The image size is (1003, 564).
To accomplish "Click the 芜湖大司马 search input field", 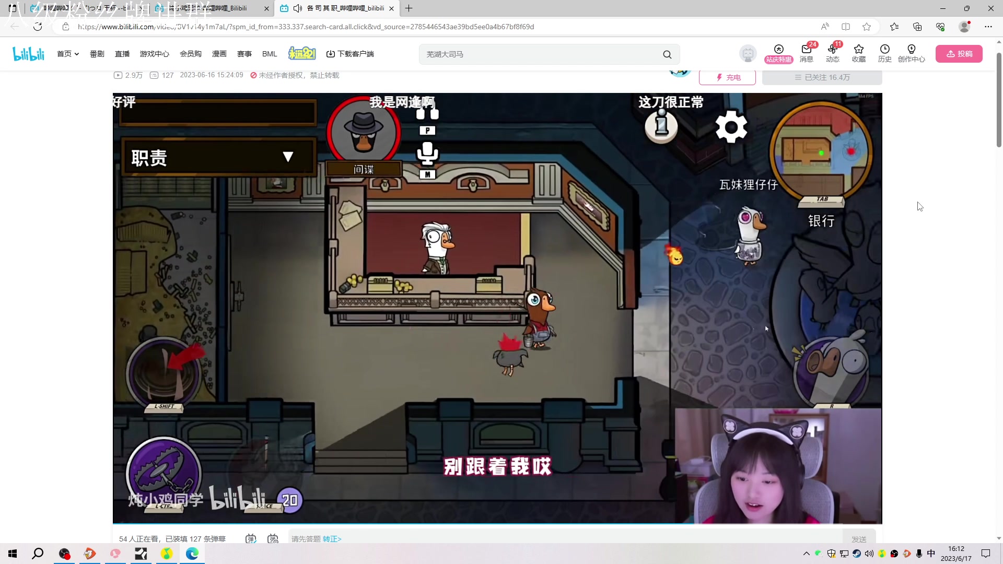I will point(538,54).
